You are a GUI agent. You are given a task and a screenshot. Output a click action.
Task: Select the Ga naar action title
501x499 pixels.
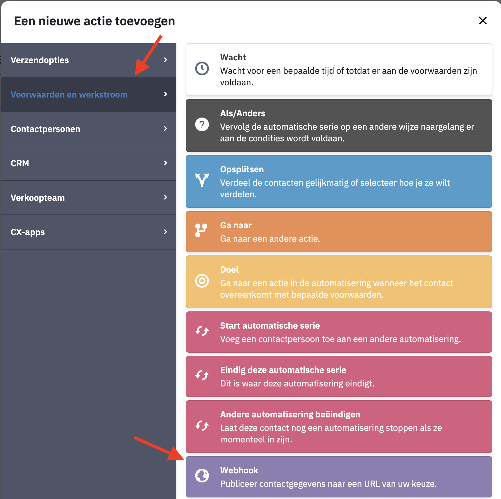click(x=236, y=225)
